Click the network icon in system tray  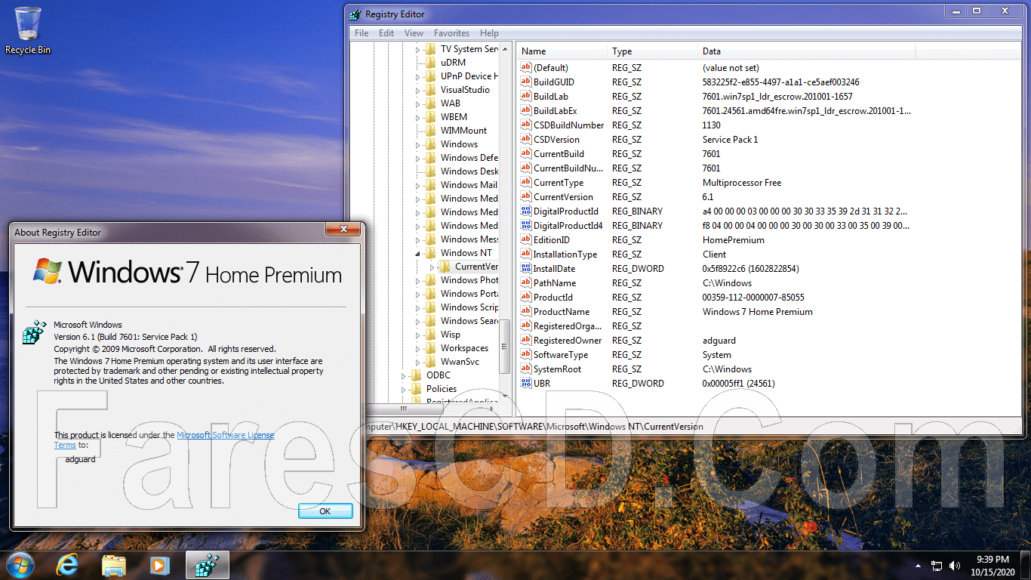click(x=937, y=565)
